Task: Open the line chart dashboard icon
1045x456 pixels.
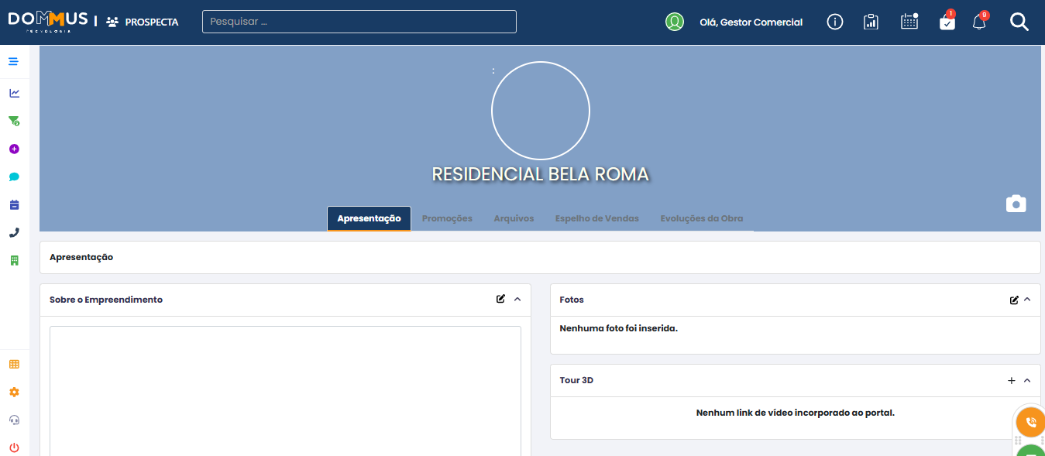Action: tap(14, 93)
